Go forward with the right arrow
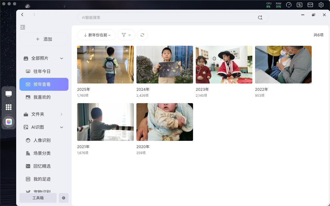330x206 pixels. point(34,15)
